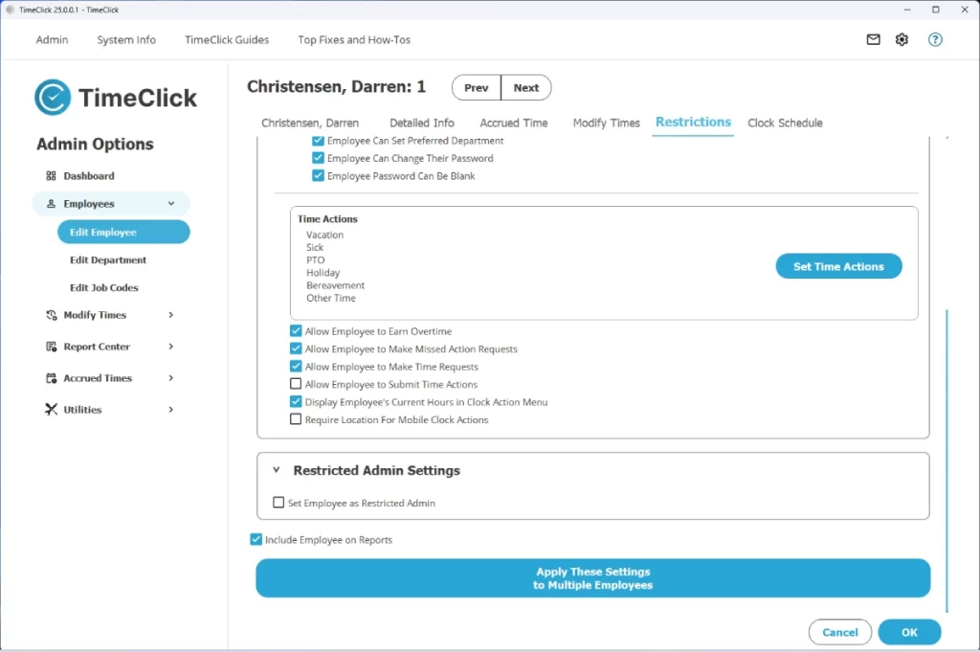Open settings via the gear icon

(x=901, y=39)
